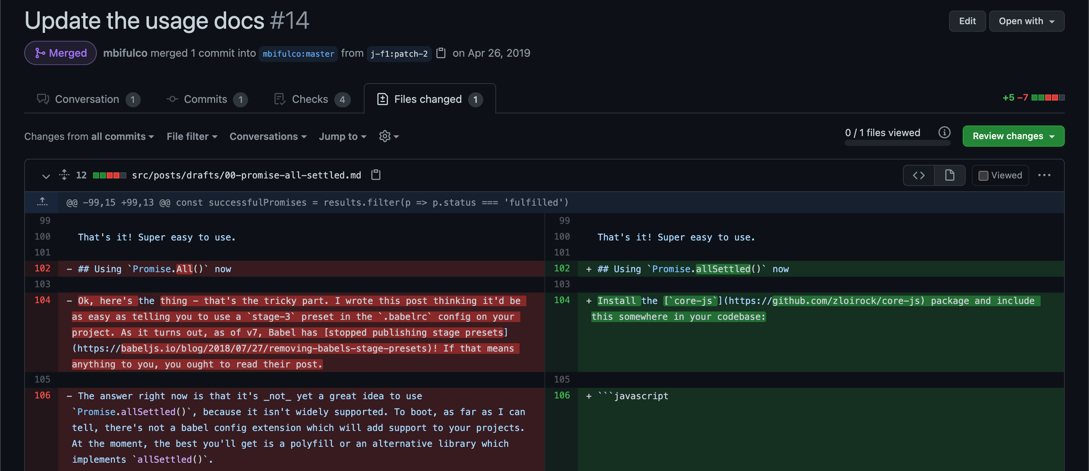
Task: Expand hidden lines above hunk
Action: 42,202
